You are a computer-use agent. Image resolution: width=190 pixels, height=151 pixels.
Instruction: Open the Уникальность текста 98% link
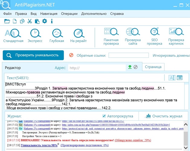click(x=39, y=145)
